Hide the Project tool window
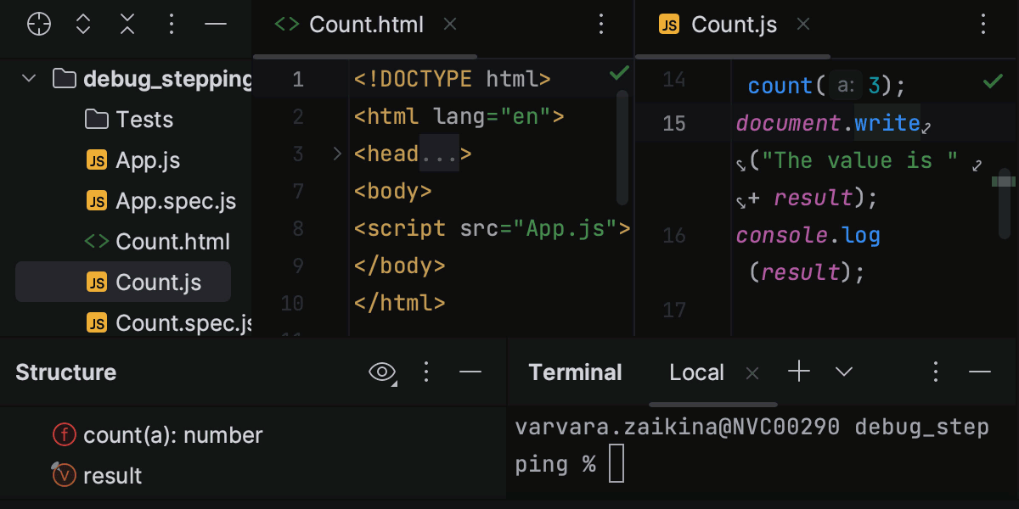This screenshot has height=509, width=1019. (x=216, y=24)
